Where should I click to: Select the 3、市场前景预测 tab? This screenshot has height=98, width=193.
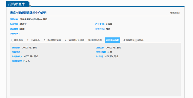click(52, 40)
